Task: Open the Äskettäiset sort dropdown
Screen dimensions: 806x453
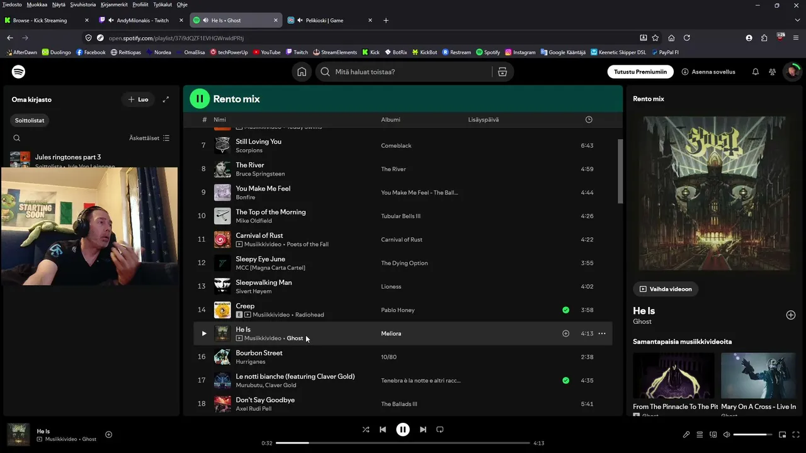Action: click(x=149, y=138)
